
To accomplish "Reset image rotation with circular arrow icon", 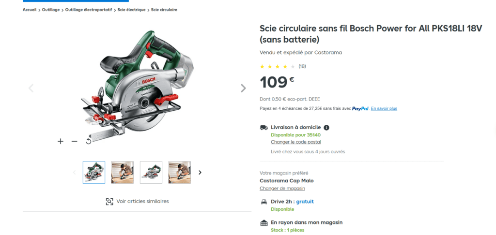I will point(89,141).
